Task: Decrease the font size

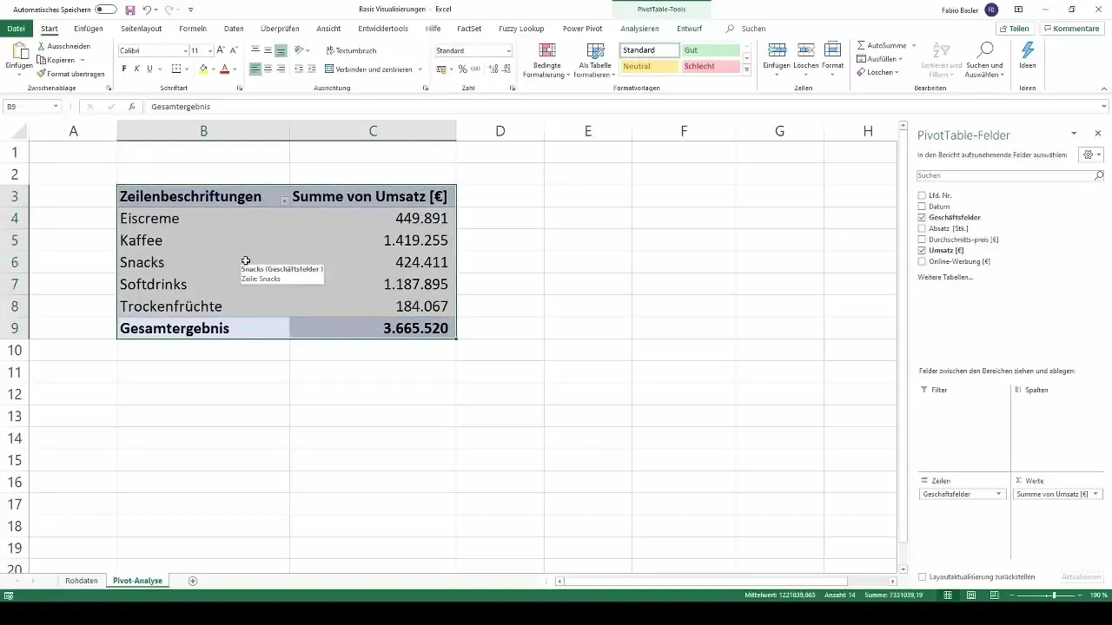Action: click(234, 50)
